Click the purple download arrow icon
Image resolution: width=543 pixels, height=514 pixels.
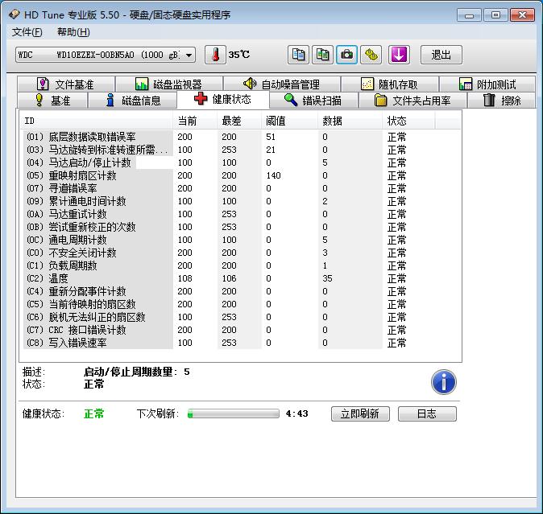click(x=399, y=55)
